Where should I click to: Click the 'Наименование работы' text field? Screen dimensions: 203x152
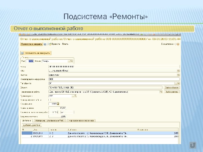(104, 92)
